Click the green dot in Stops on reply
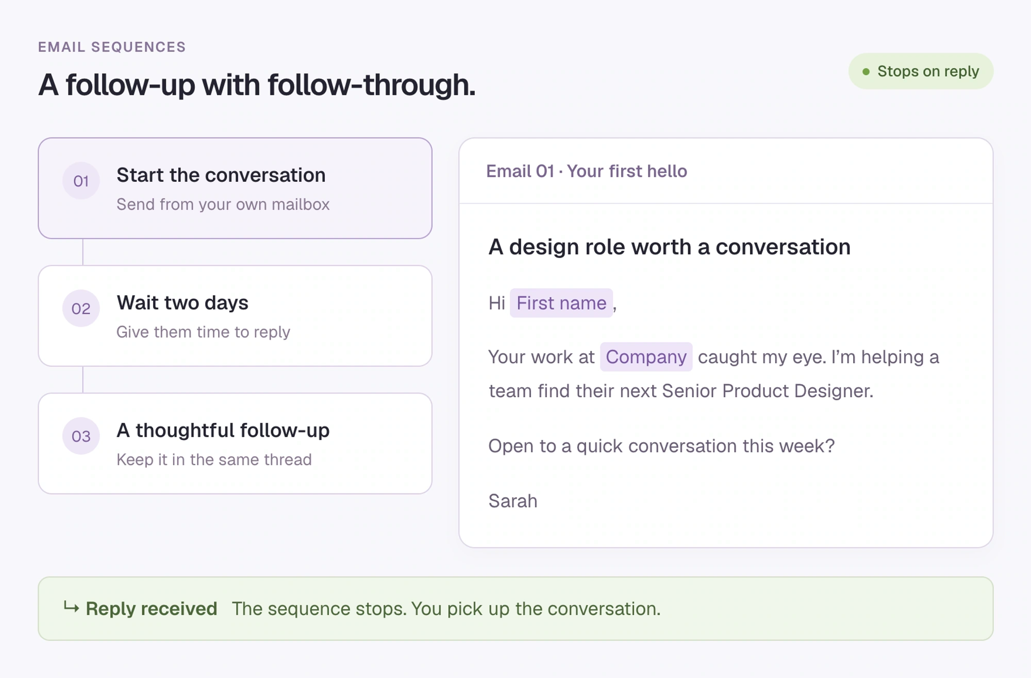 pyautogui.click(x=866, y=72)
